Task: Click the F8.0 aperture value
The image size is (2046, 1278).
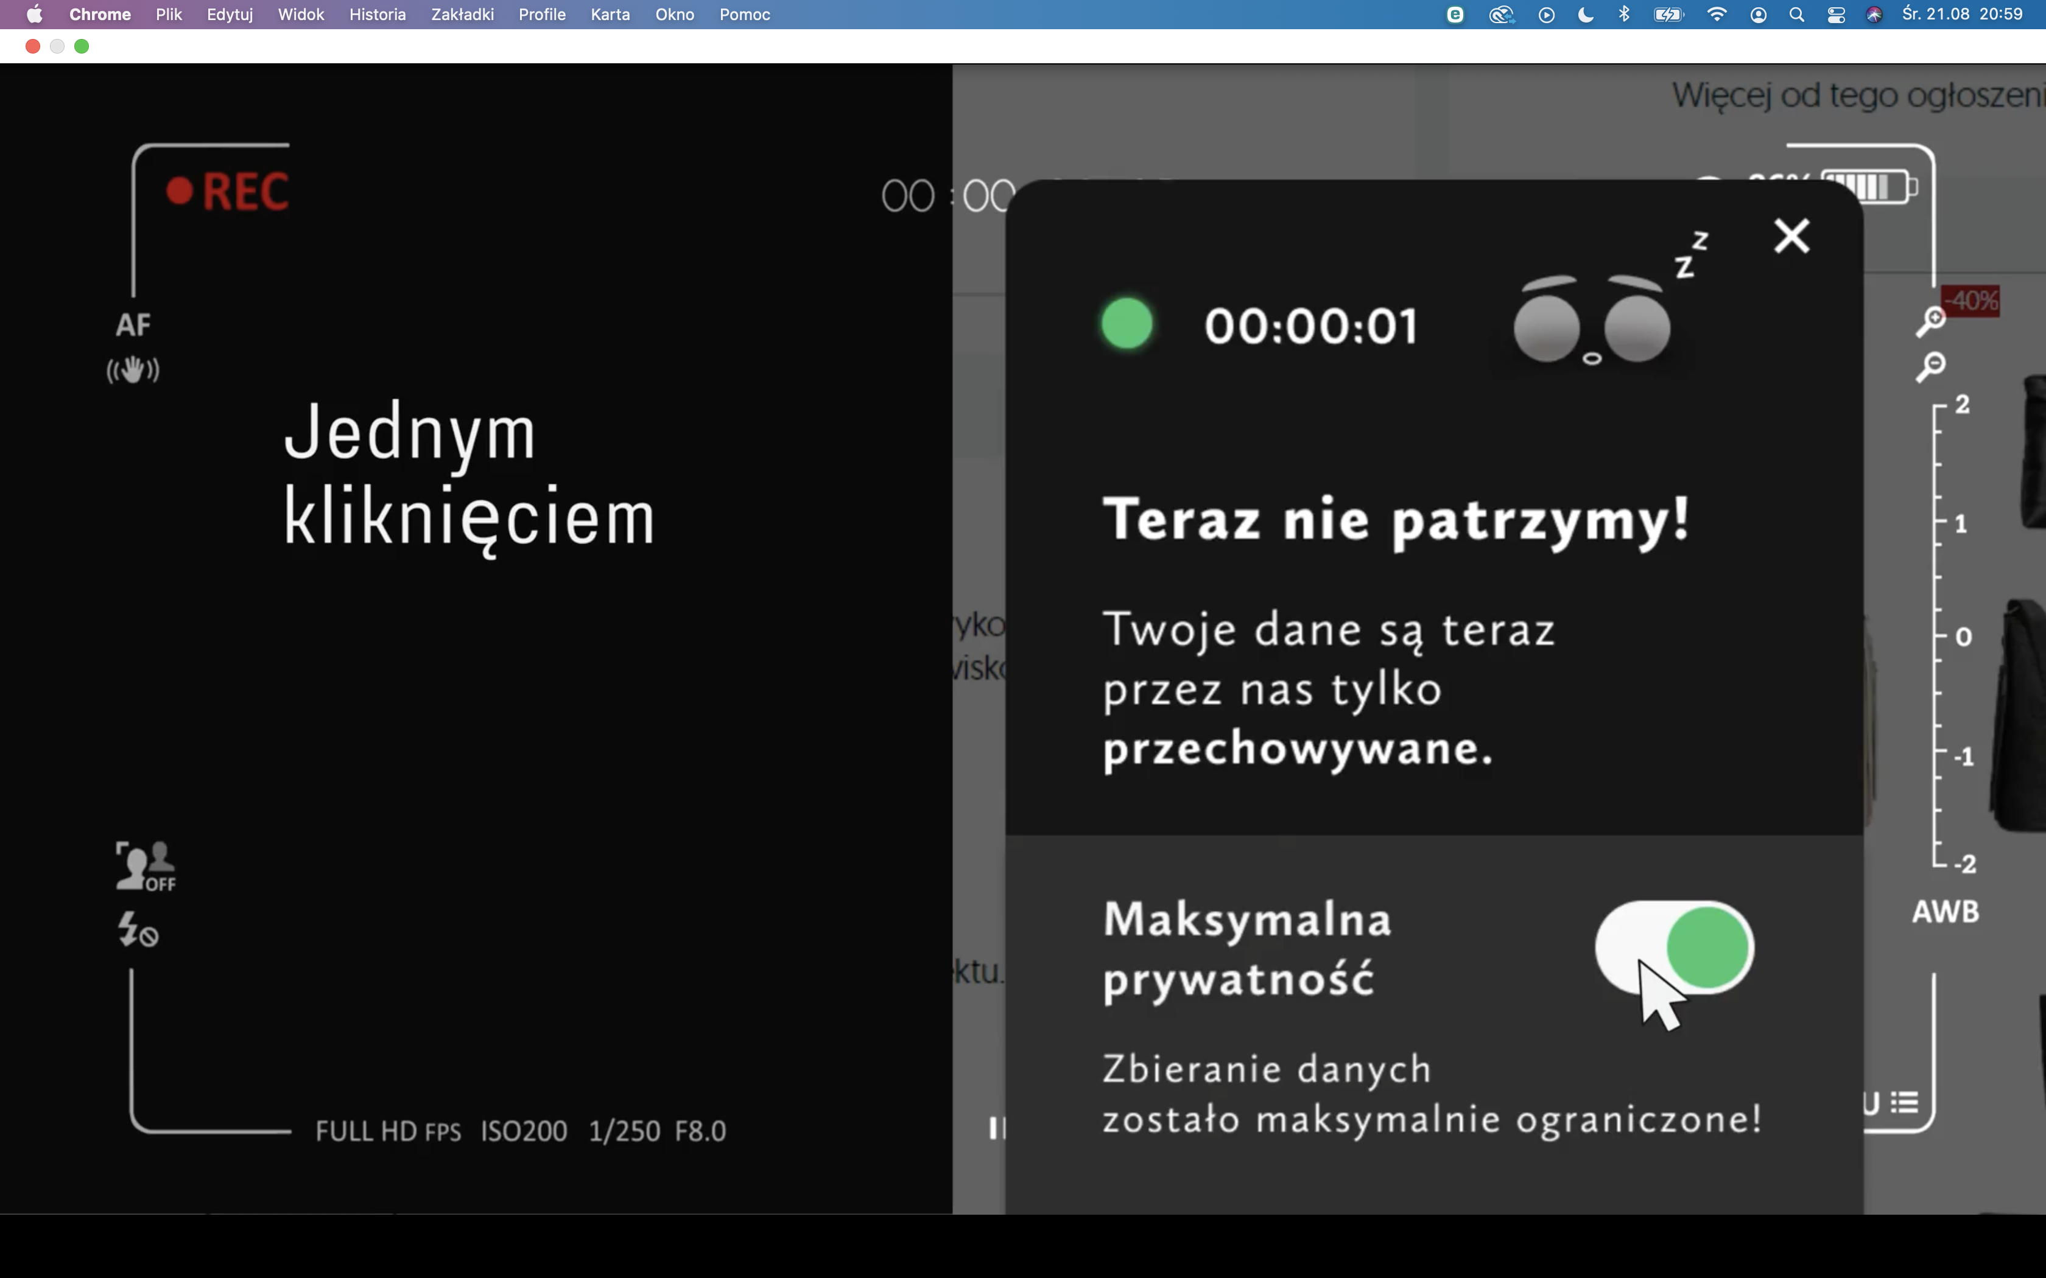Action: click(700, 1131)
